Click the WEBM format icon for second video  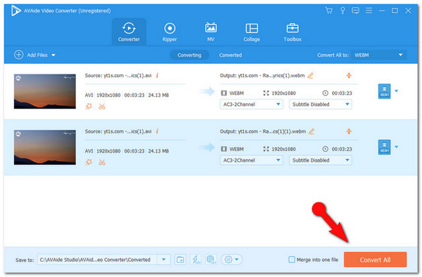click(384, 147)
